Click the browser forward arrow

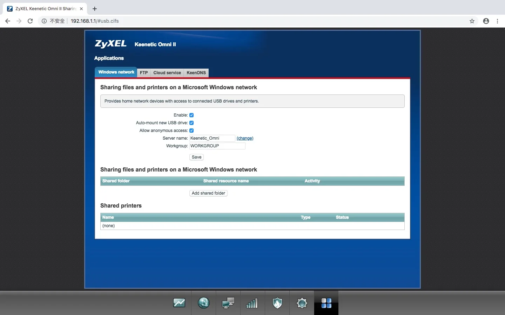click(19, 21)
